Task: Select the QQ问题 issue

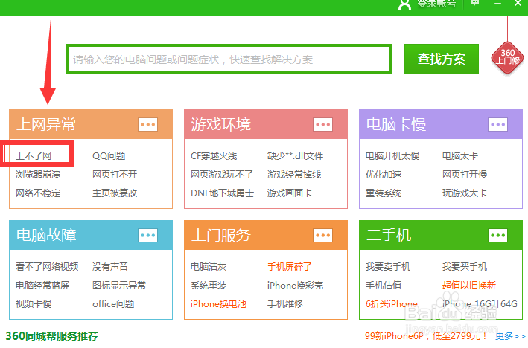Action: (109, 156)
